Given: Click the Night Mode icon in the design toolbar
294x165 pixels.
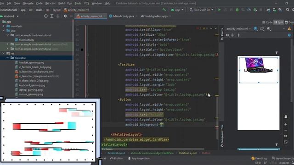Looking at the screenshot, I should 269,28.
